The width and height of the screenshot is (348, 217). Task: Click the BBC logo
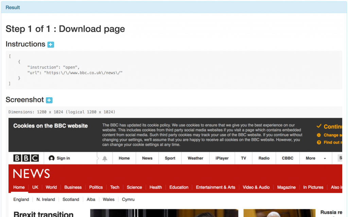(26, 158)
